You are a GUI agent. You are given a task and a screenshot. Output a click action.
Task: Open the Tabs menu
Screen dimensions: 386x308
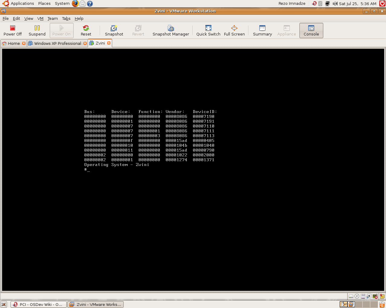point(66,18)
